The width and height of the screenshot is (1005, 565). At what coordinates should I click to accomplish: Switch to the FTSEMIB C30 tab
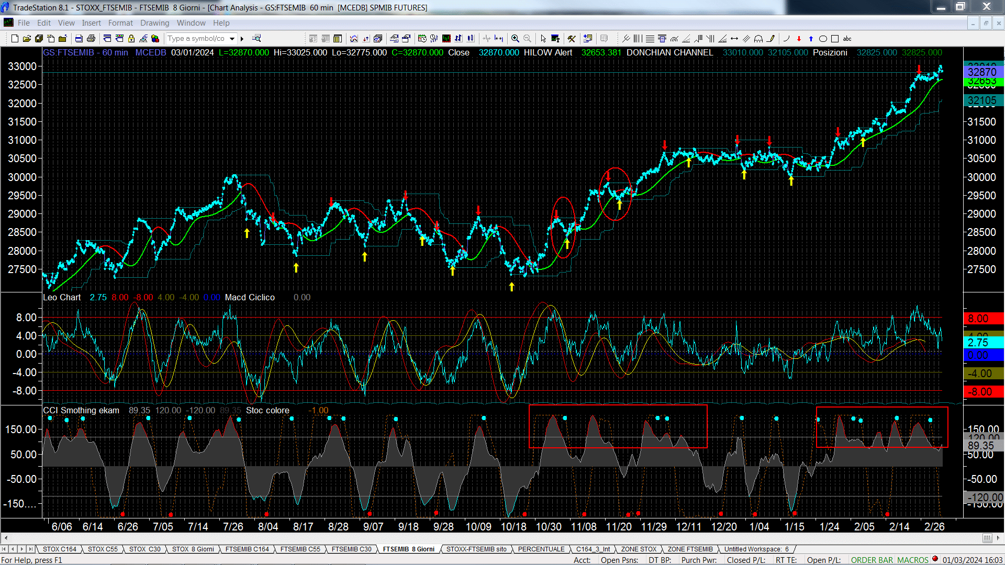[351, 549]
